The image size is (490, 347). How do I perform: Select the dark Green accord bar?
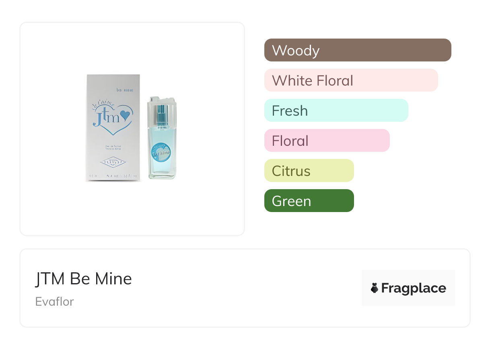pos(309,201)
